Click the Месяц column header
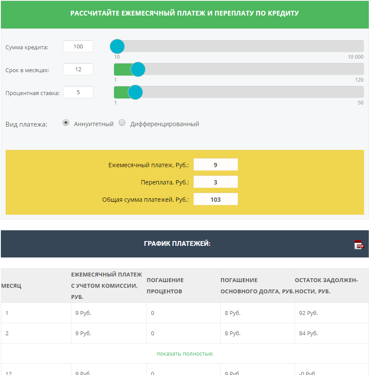 (12, 286)
